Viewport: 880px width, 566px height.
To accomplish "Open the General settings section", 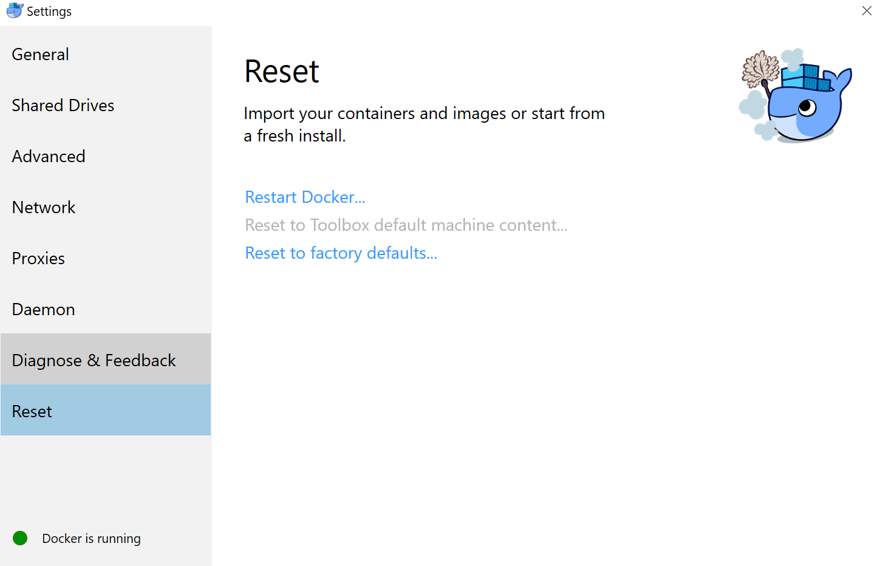I will pos(40,55).
